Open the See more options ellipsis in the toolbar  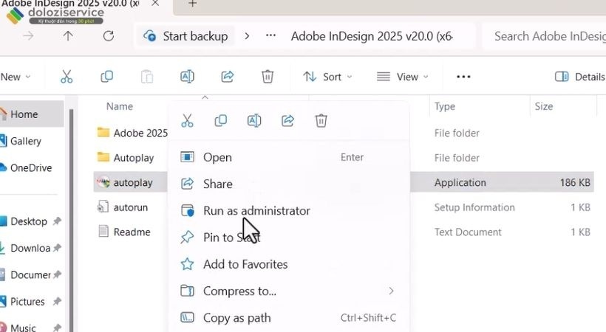pos(463,77)
